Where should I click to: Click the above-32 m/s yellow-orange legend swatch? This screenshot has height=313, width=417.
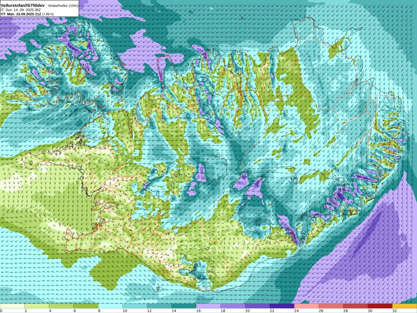pyautogui.click(x=405, y=306)
